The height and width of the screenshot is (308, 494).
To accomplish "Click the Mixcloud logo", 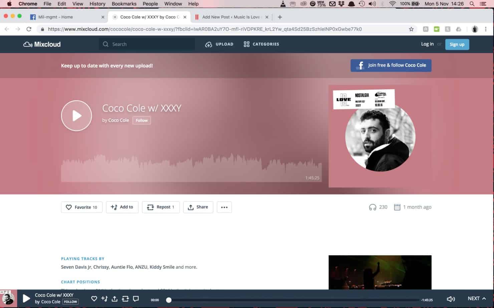I will point(42,44).
